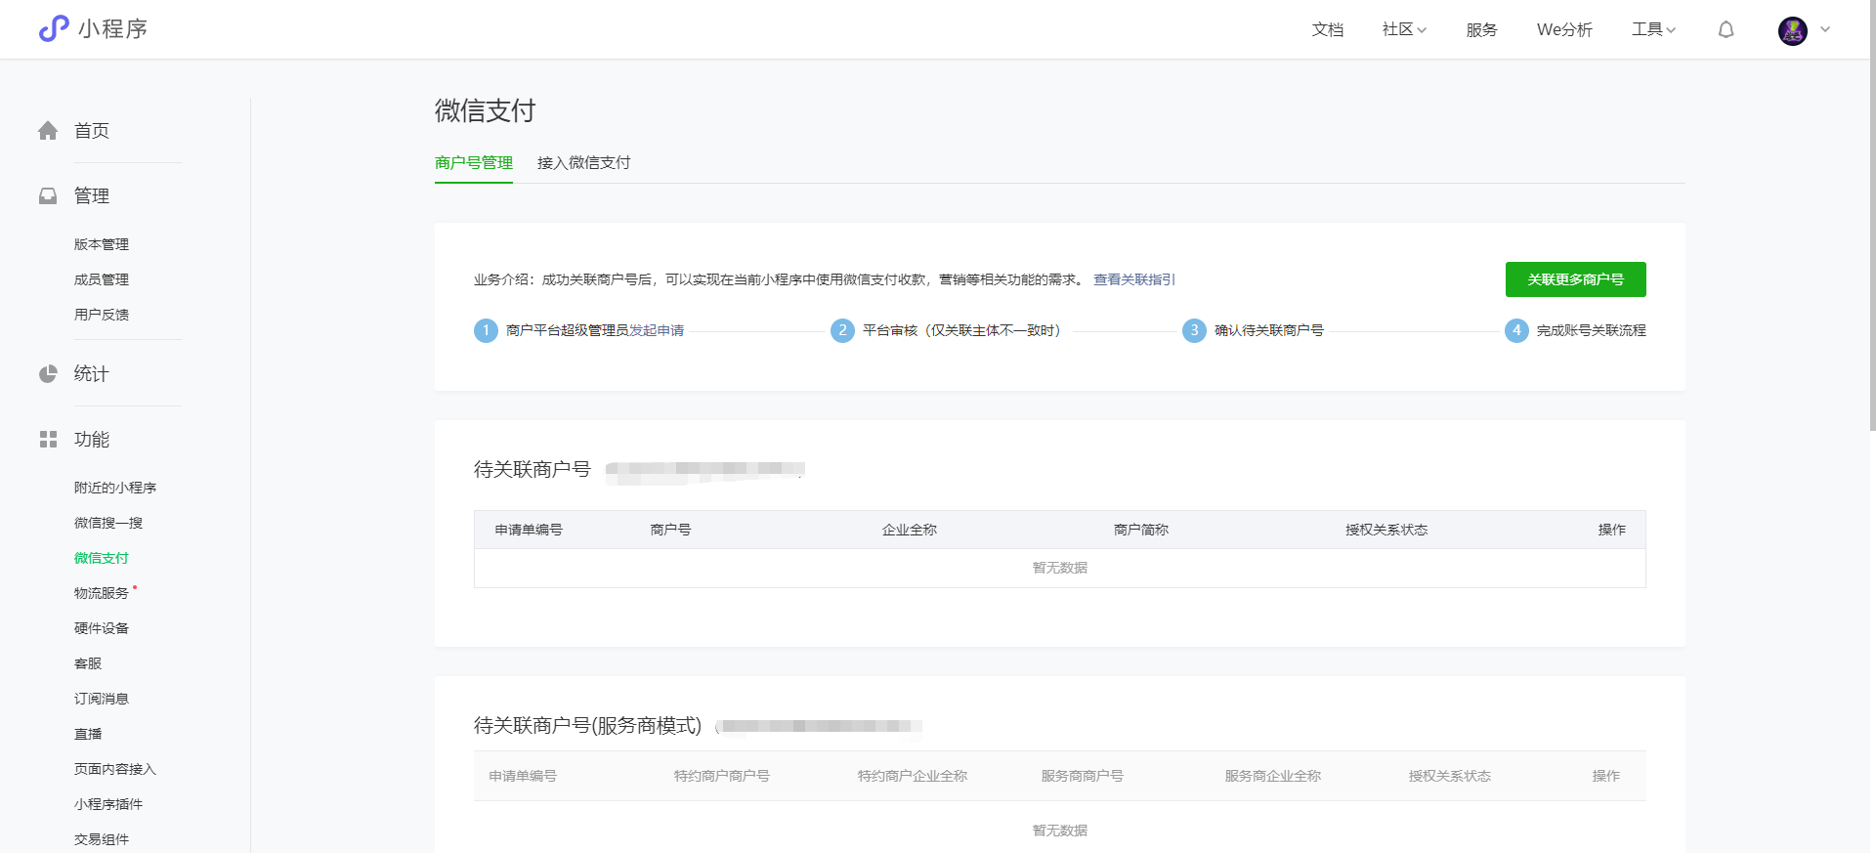
Task: Click 服务商商户号 column header
Action: point(1083,776)
